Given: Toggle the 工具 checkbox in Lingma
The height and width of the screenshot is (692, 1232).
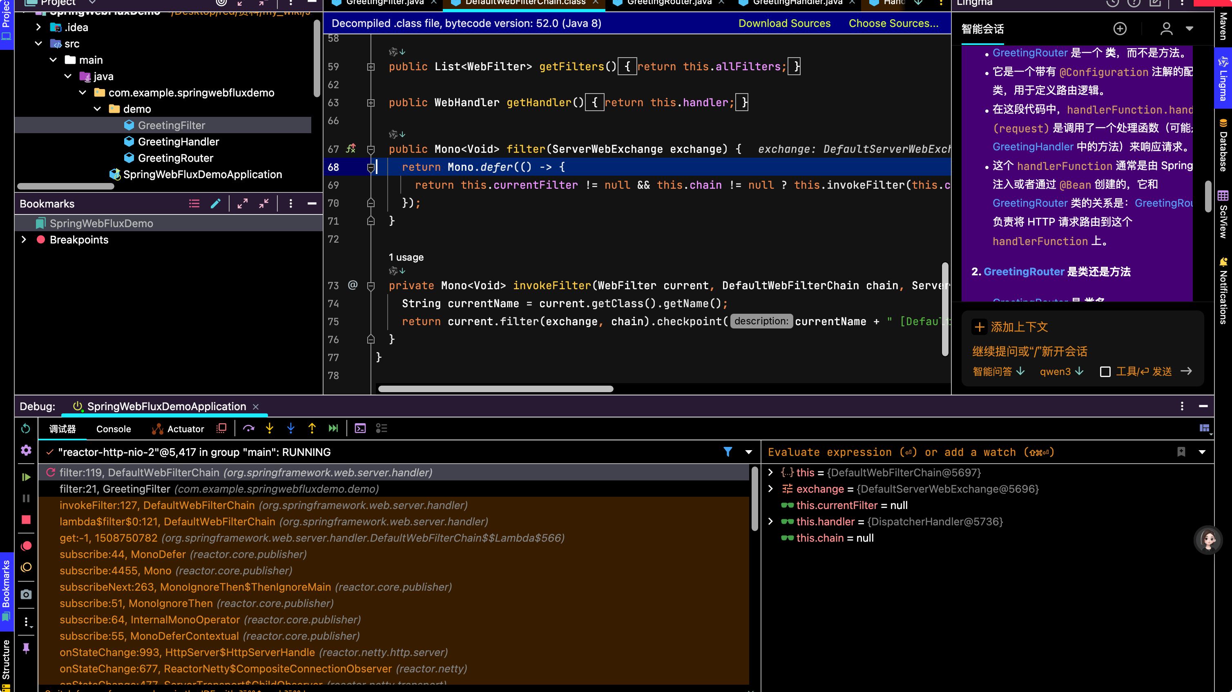Looking at the screenshot, I should click(1105, 372).
